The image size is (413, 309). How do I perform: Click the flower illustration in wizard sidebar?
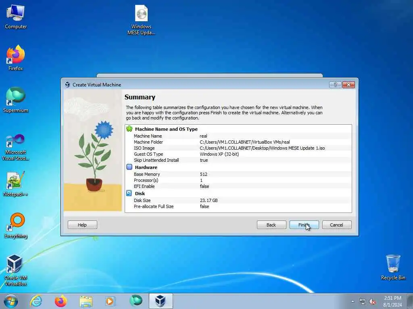[93, 150]
